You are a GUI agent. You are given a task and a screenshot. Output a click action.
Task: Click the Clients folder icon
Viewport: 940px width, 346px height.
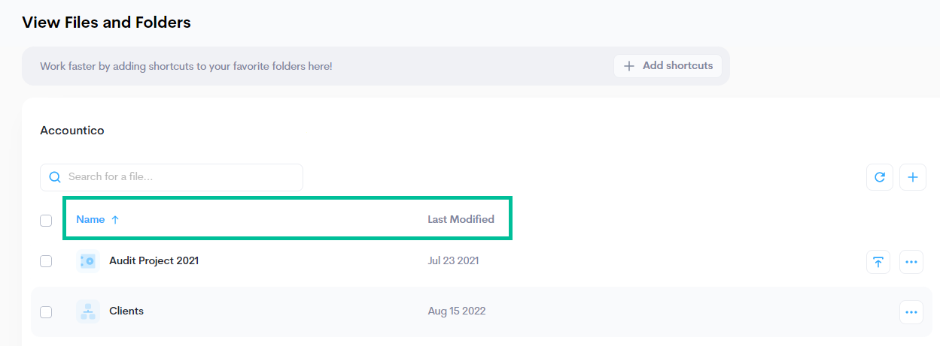(88, 311)
